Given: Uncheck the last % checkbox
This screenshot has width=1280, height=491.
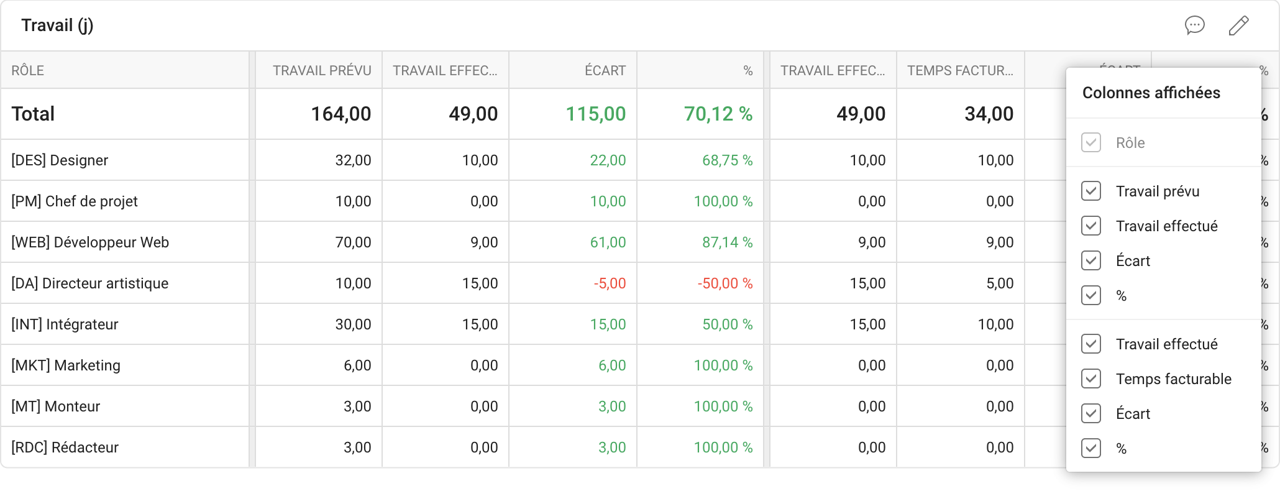Looking at the screenshot, I should pyautogui.click(x=1091, y=448).
